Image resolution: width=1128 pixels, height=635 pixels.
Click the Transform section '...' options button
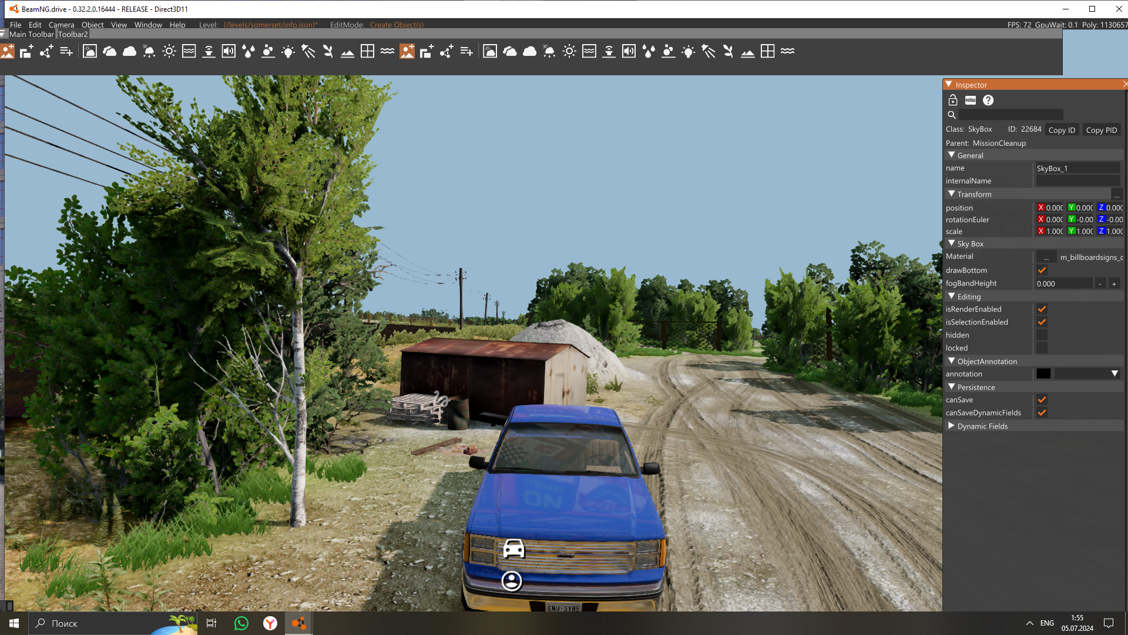tap(1117, 194)
